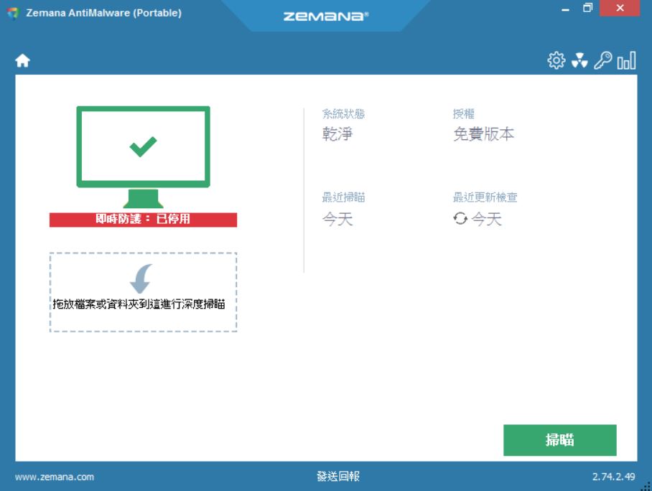Click the 最近更新檢查 label
Image resolution: width=652 pixels, height=491 pixels.
coord(485,197)
